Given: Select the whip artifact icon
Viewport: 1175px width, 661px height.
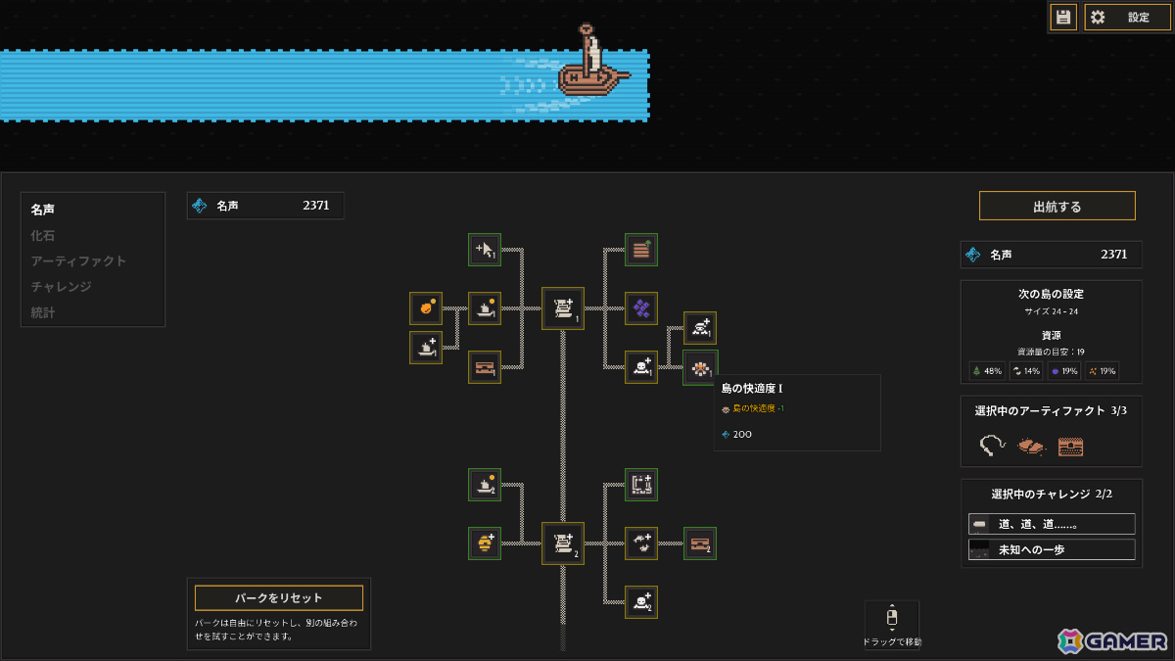Looking at the screenshot, I should pyautogui.click(x=993, y=446).
